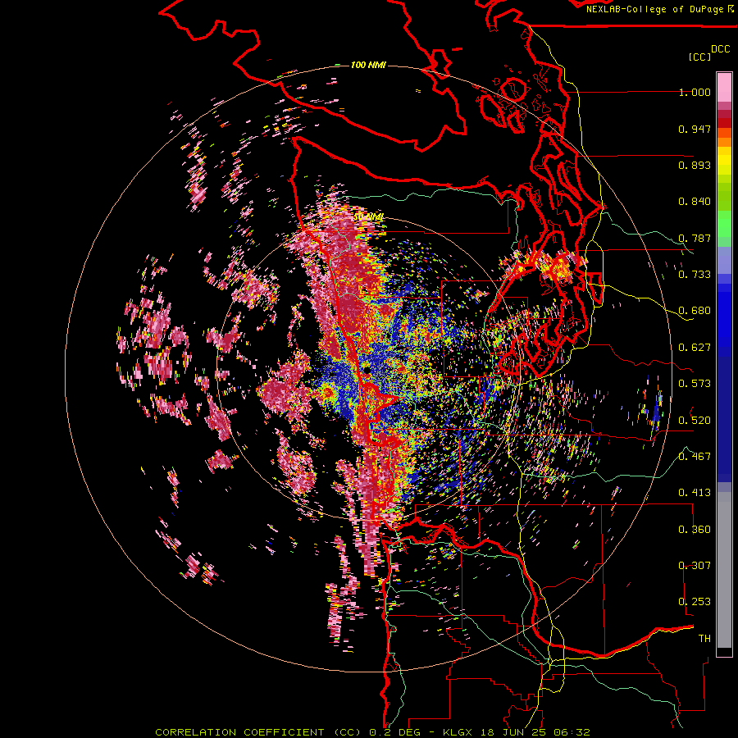This screenshot has height=738, width=738.
Task: Click the 0.627 scale value
Action: click(x=695, y=348)
